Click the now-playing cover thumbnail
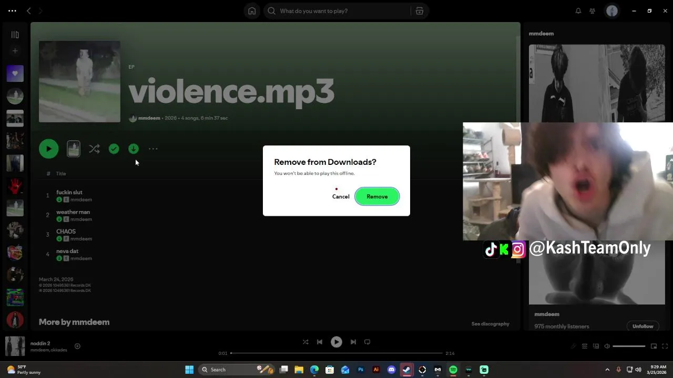 (x=15, y=346)
